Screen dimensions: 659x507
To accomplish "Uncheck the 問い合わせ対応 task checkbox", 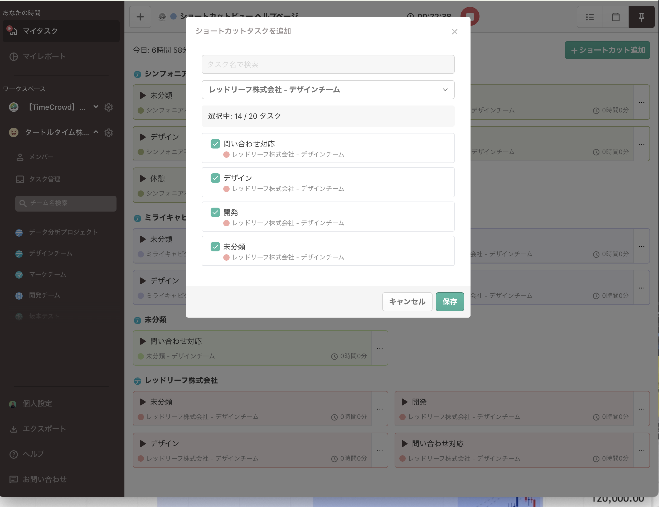I will point(215,144).
